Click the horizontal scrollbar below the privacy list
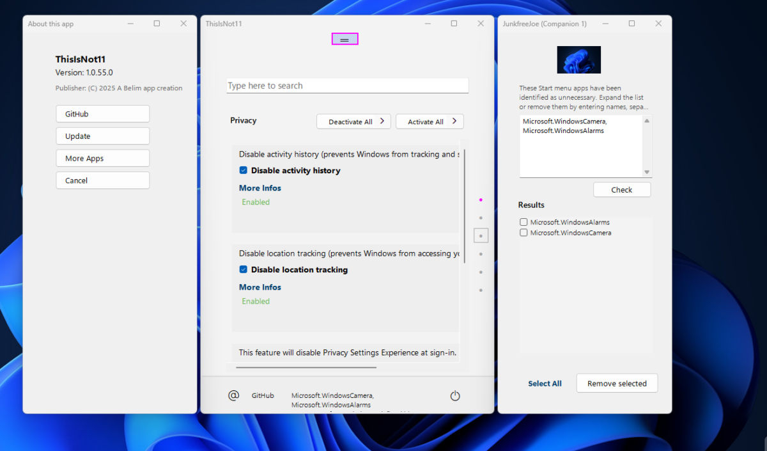The image size is (767, 451). [x=306, y=368]
